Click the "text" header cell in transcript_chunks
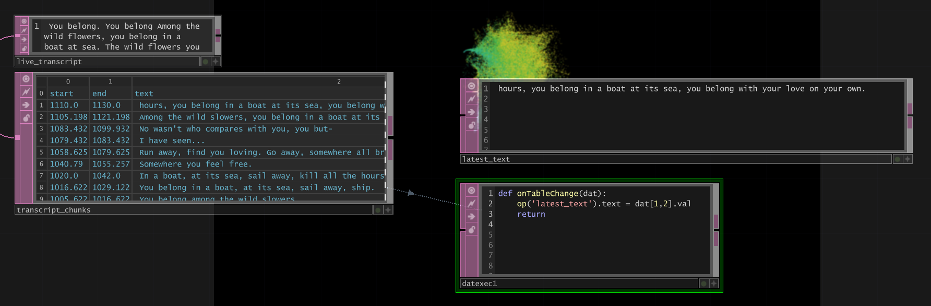 point(144,93)
